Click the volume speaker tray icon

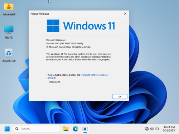click(x=152, y=129)
